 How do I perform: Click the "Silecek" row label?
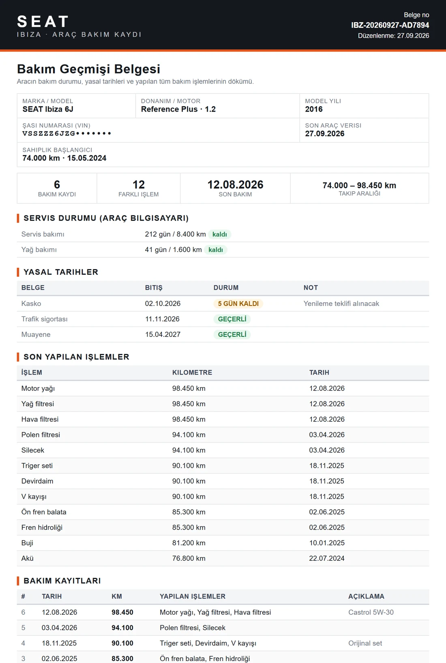coord(33,450)
